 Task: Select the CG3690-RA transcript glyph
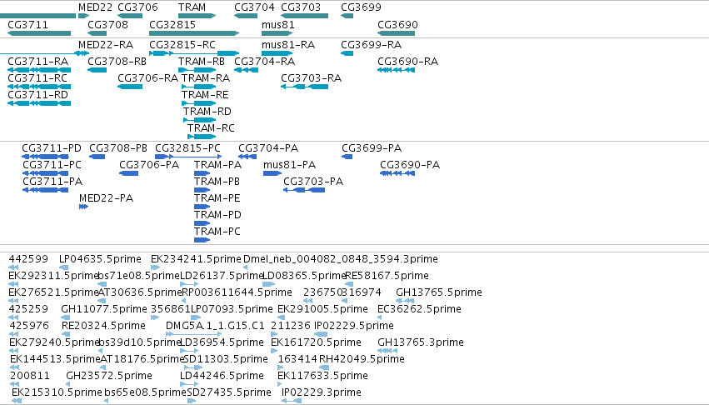(x=396, y=70)
